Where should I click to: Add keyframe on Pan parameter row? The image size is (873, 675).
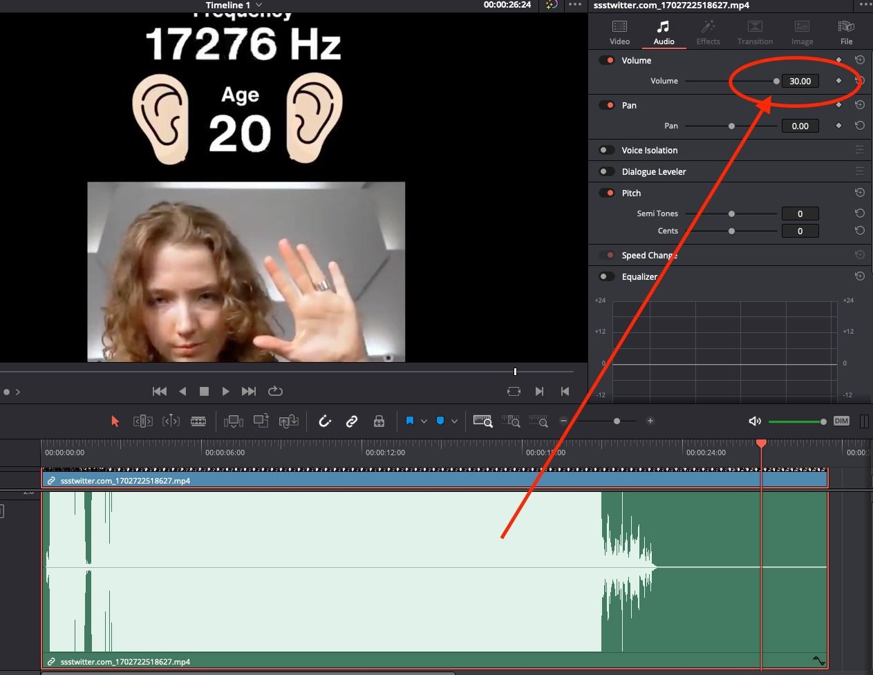pyautogui.click(x=838, y=126)
